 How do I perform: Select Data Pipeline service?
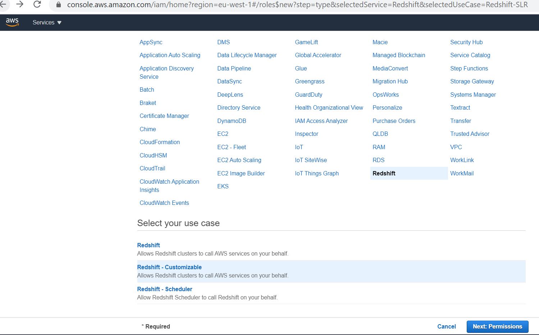pyautogui.click(x=234, y=68)
